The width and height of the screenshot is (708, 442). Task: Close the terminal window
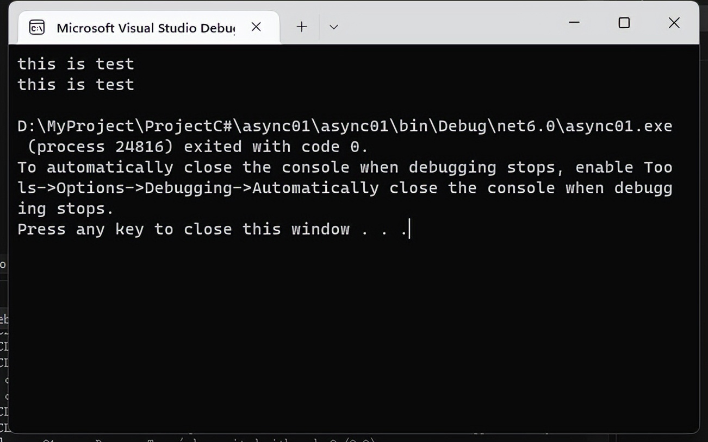point(674,23)
